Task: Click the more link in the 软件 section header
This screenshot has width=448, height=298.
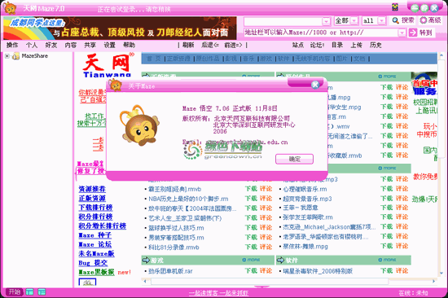Action: [387, 260]
